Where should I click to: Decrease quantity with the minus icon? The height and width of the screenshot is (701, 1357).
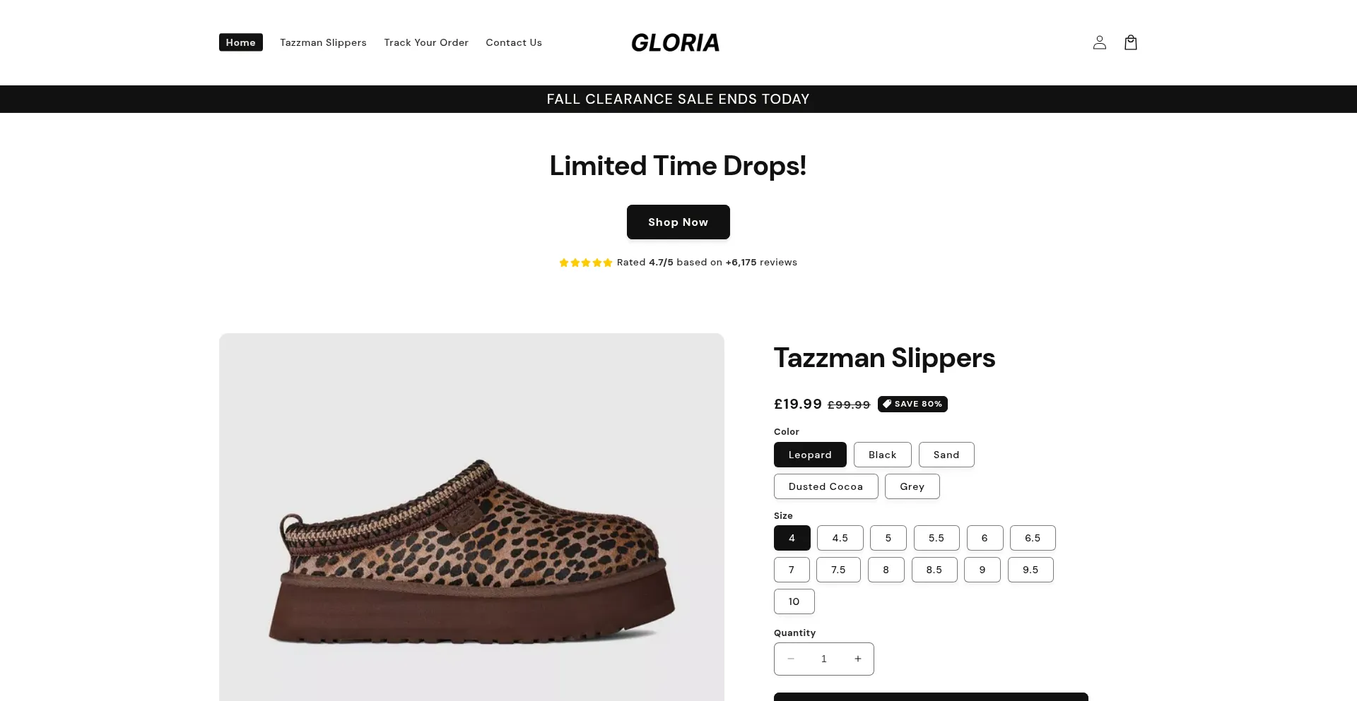pyautogui.click(x=791, y=659)
